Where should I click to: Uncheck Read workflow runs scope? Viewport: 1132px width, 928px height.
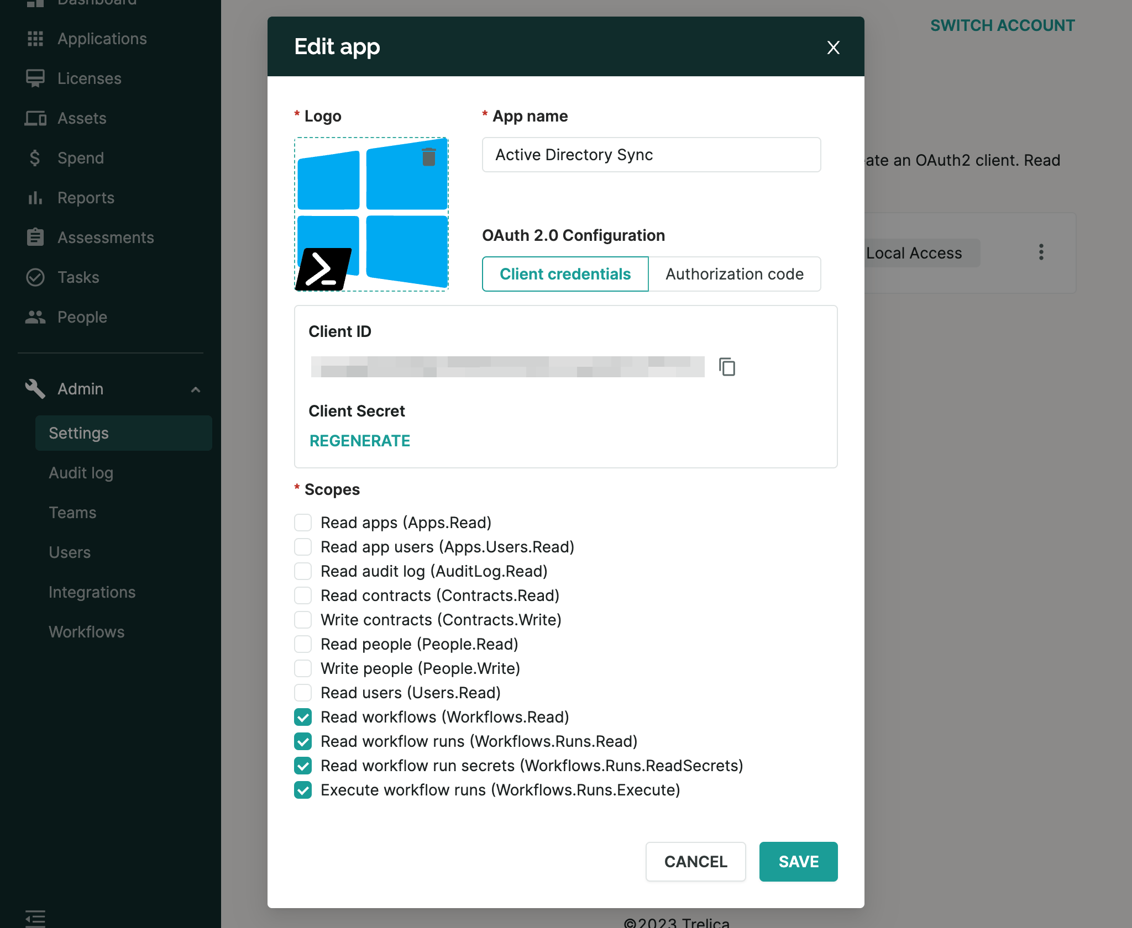tap(303, 741)
